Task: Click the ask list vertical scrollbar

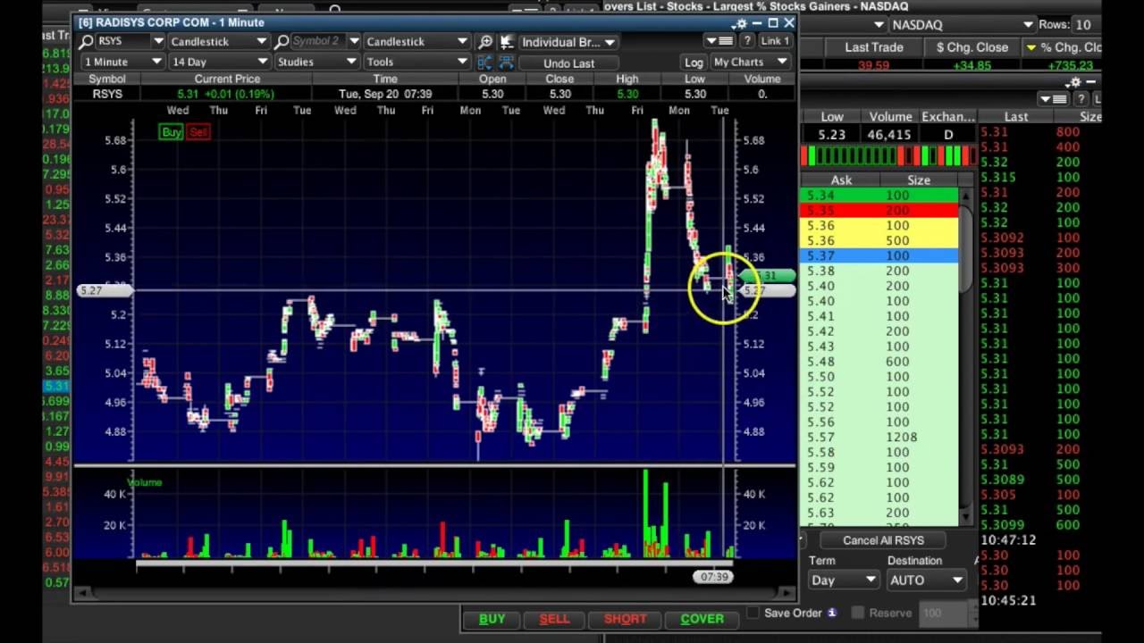Action: click(965, 357)
